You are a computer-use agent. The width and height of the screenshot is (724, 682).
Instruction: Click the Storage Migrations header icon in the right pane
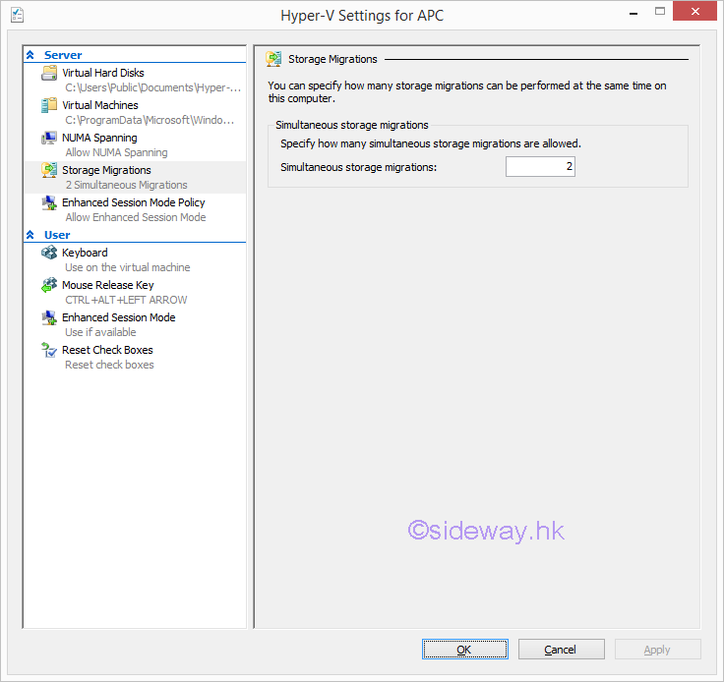[x=273, y=59]
